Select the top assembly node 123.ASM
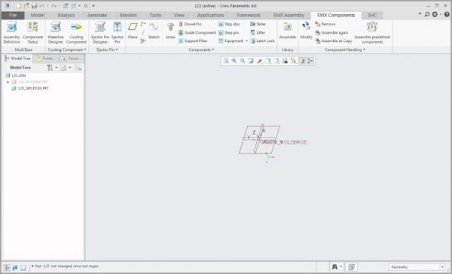Image resolution: width=452 pixels, height=274 pixels. point(16,76)
